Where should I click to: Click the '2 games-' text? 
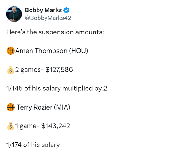[29, 70]
